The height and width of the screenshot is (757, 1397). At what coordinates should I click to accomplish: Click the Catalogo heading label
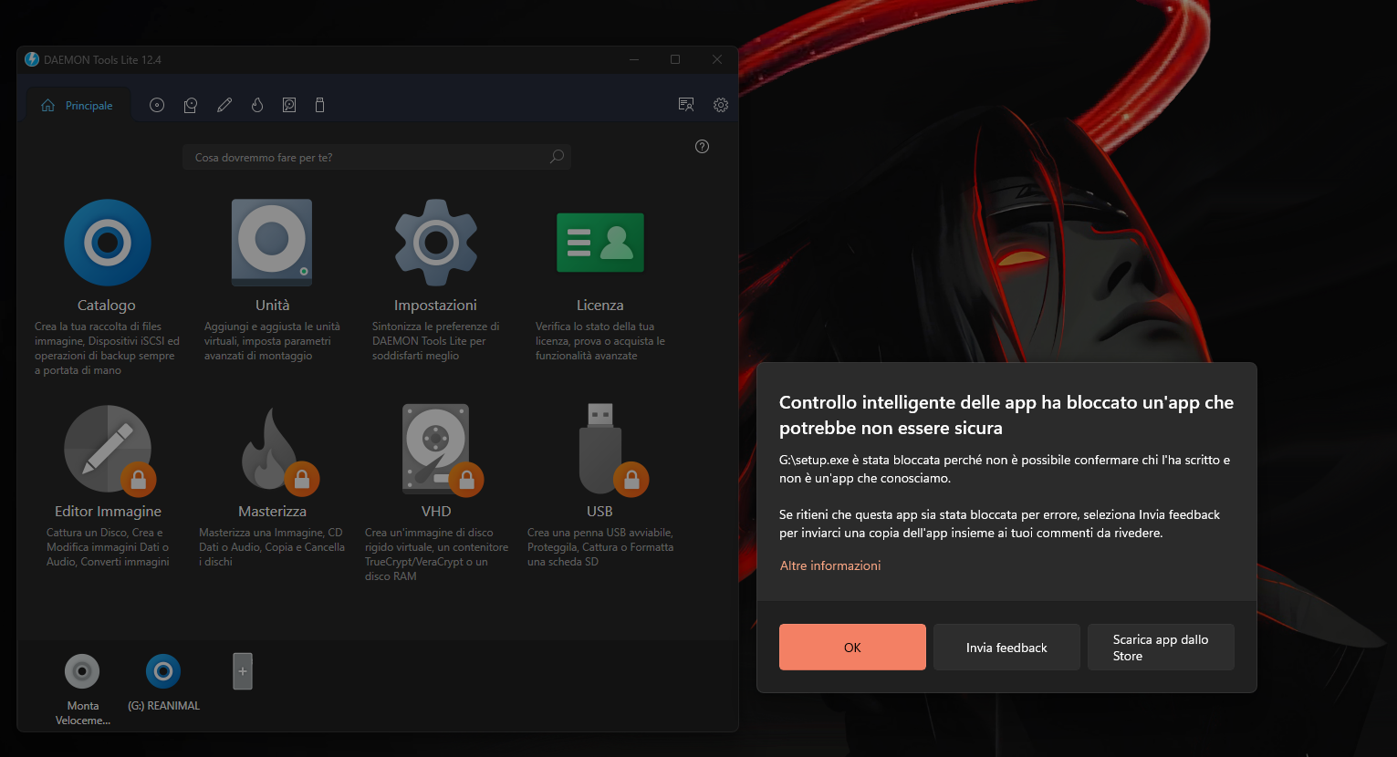click(x=107, y=306)
